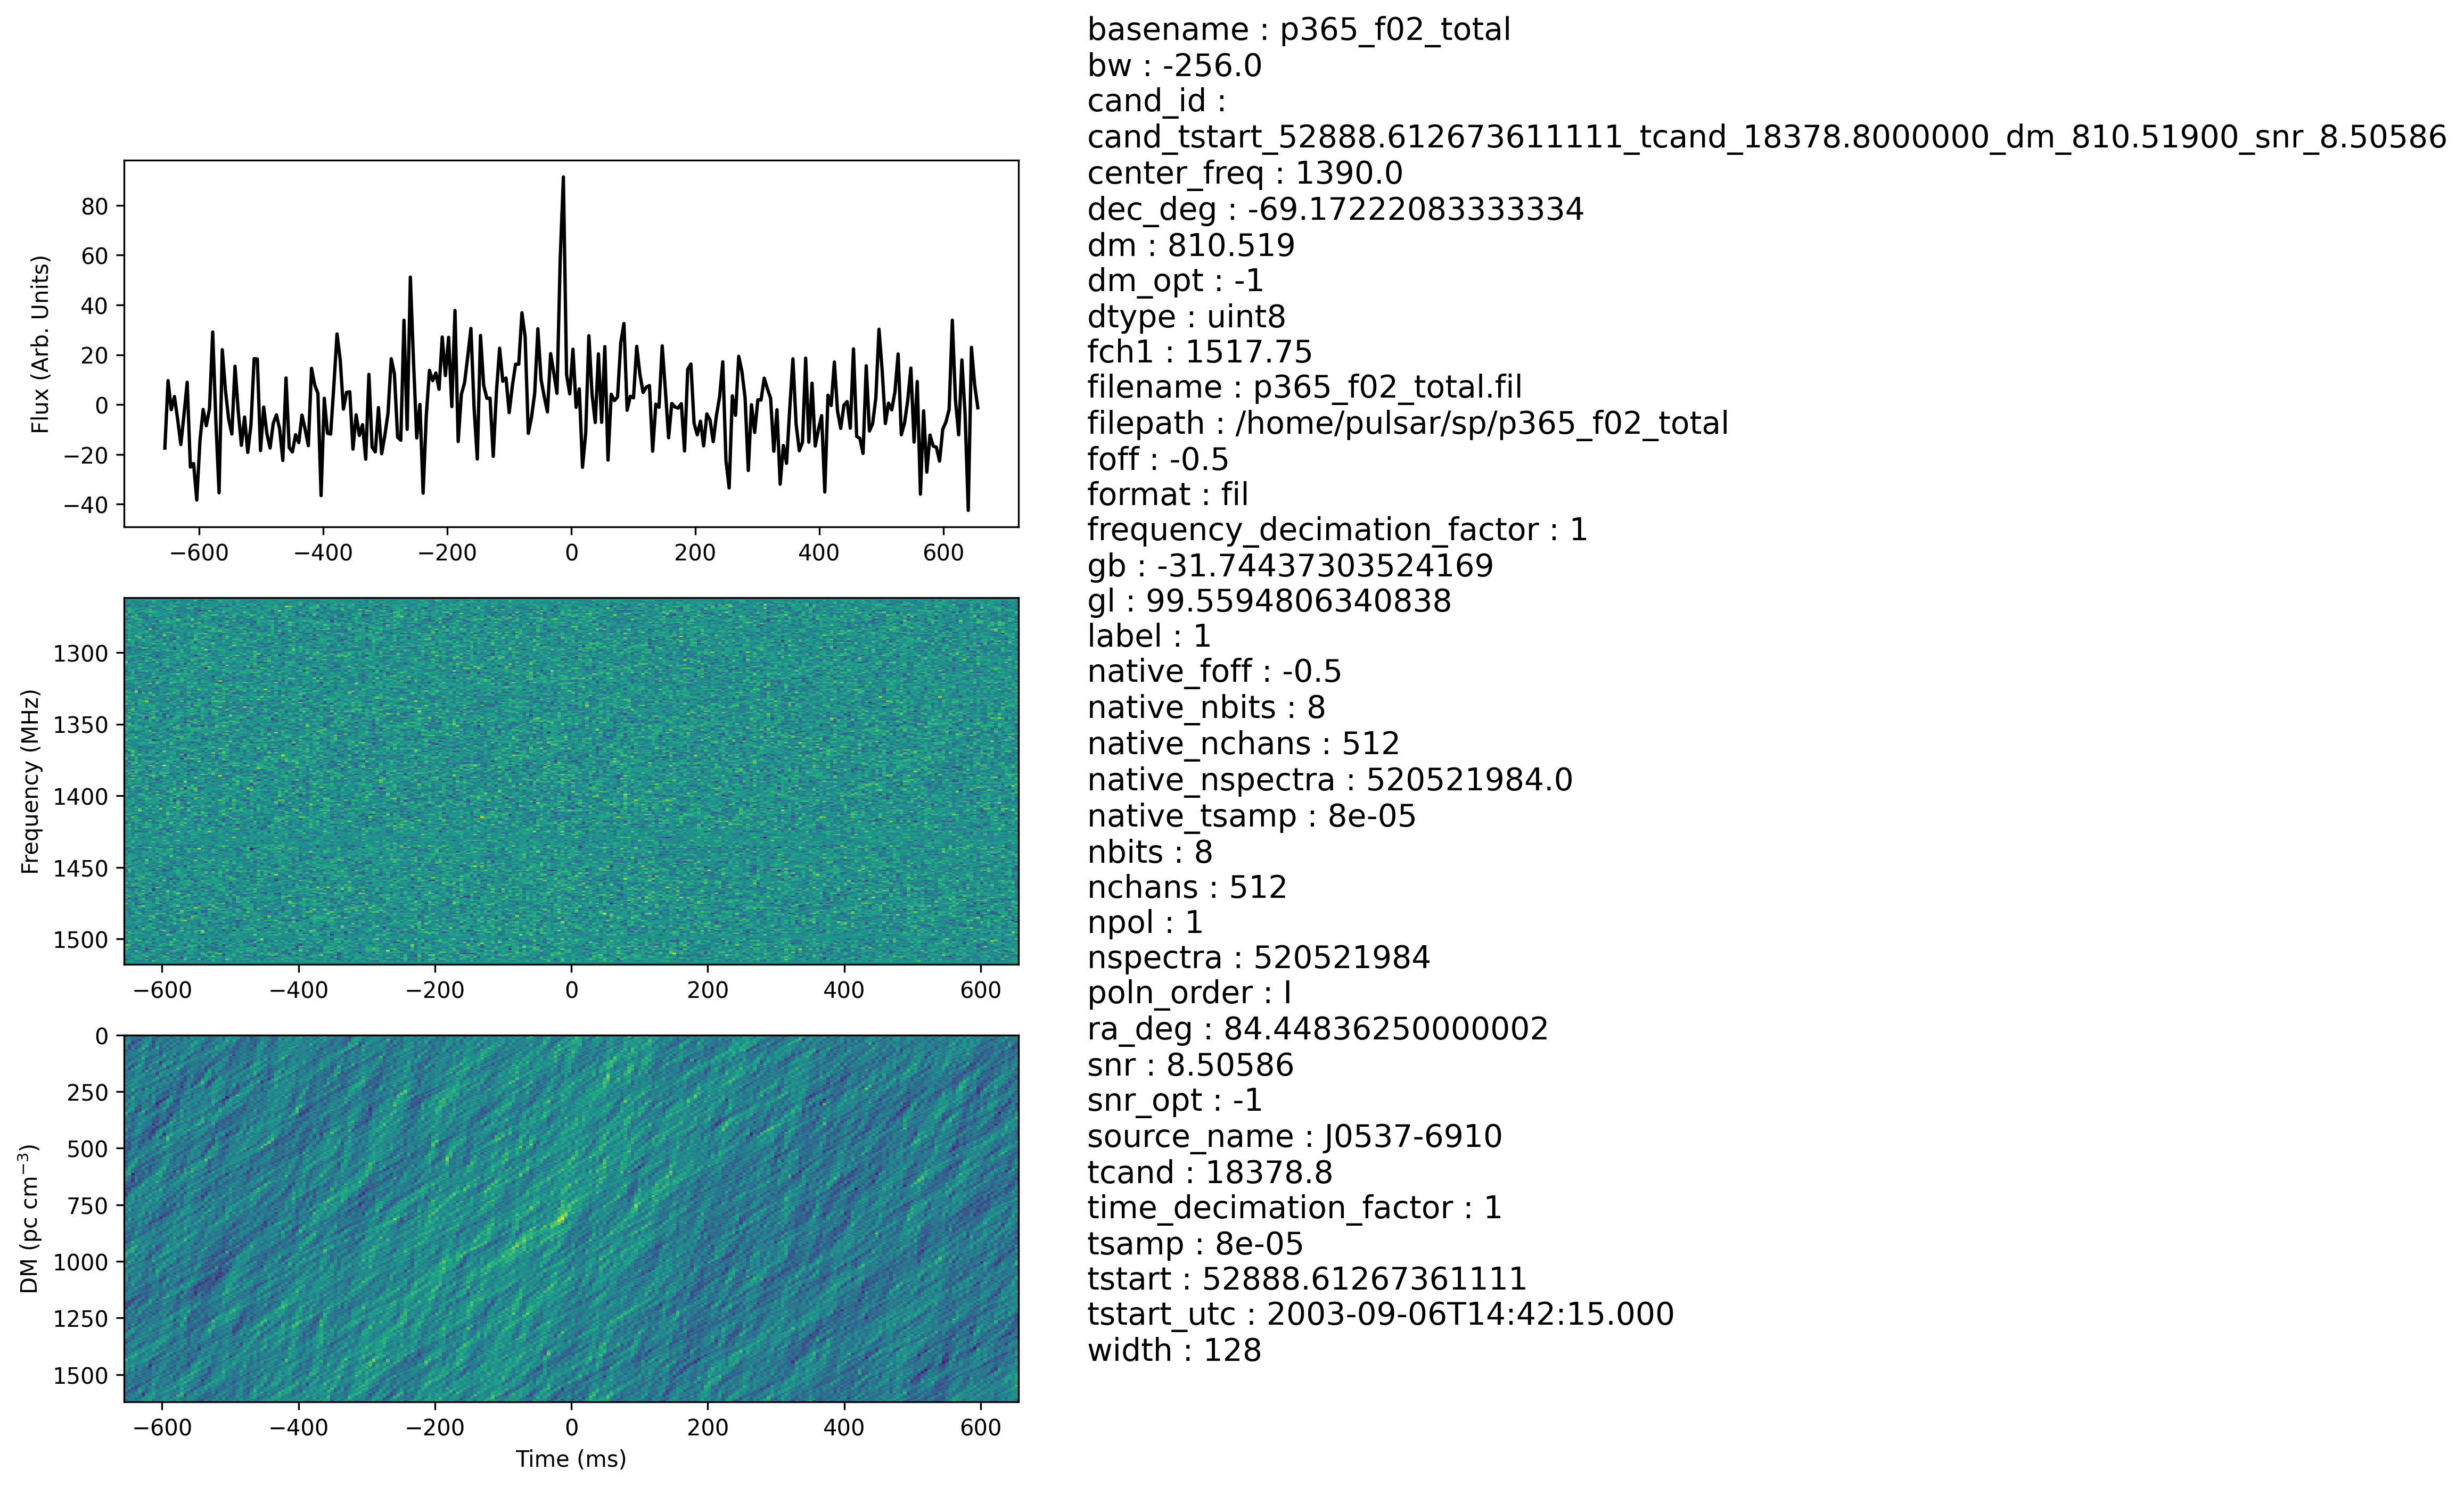Image resolution: width=2464 pixels, height=1487 pixels.
Task: Click the 'Time (ms)' axis label
Action: pos(571,1459)
